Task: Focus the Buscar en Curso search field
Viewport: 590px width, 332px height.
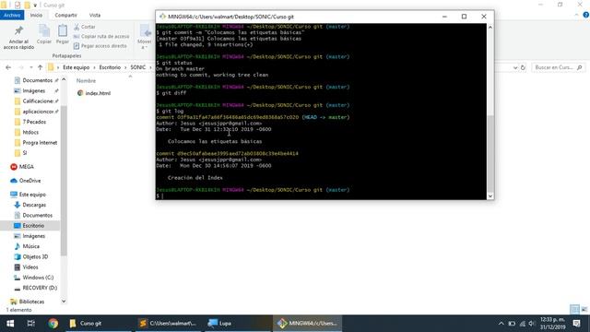Action: (558, 67)
